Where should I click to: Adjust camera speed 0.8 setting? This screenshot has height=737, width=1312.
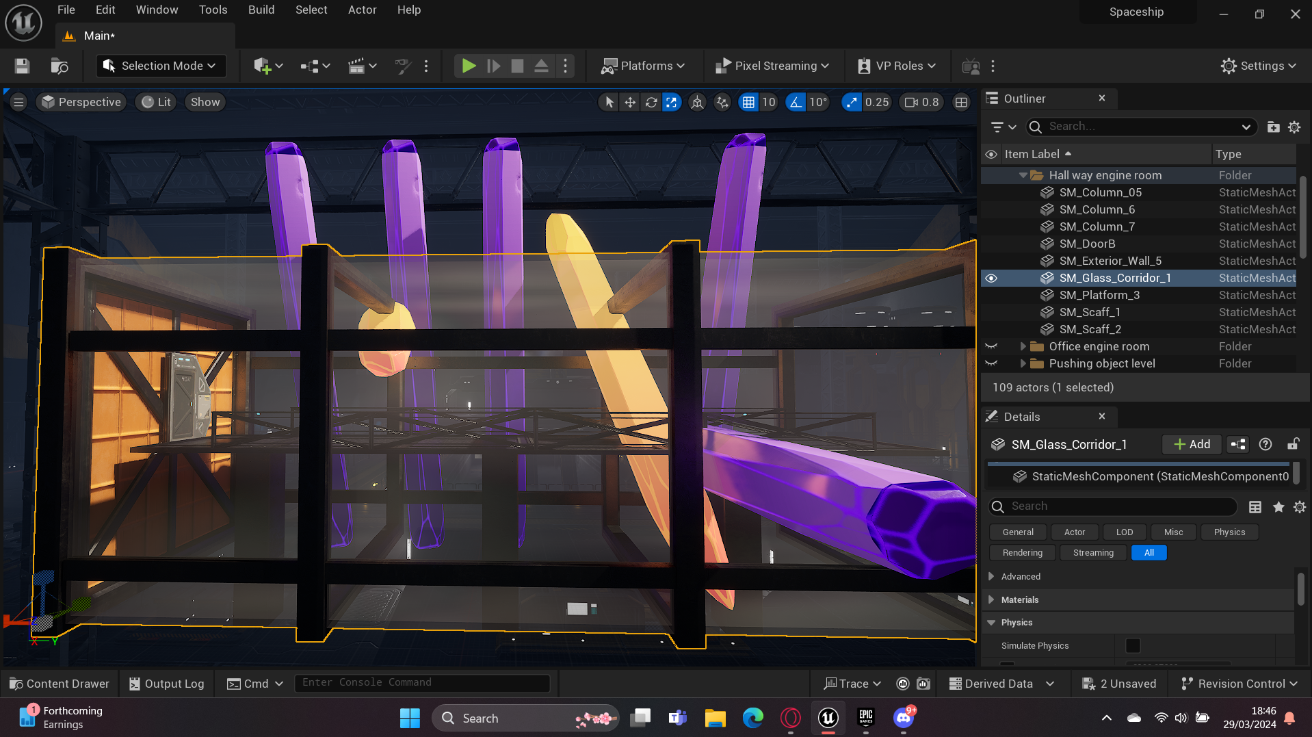[x=921, y=102]
